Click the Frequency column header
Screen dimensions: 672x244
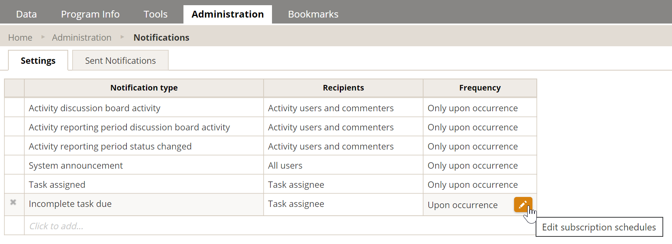479,88
